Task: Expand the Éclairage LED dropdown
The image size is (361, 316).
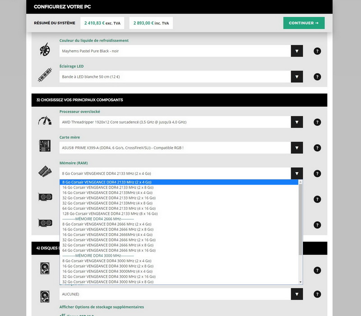Action: tap(297, 77)
